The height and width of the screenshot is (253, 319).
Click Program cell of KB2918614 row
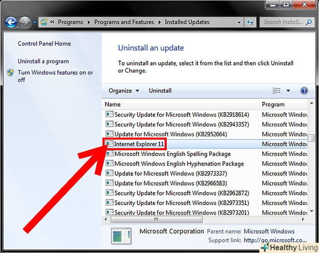tap(285, 115)
